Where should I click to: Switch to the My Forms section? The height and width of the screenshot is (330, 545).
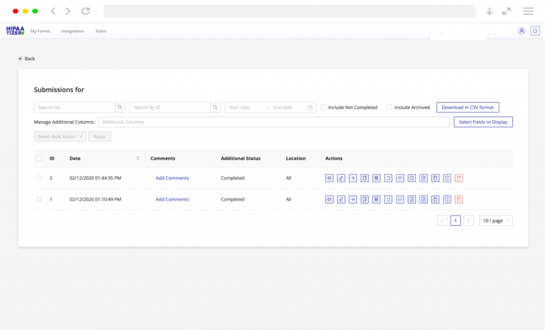(40, 31)
